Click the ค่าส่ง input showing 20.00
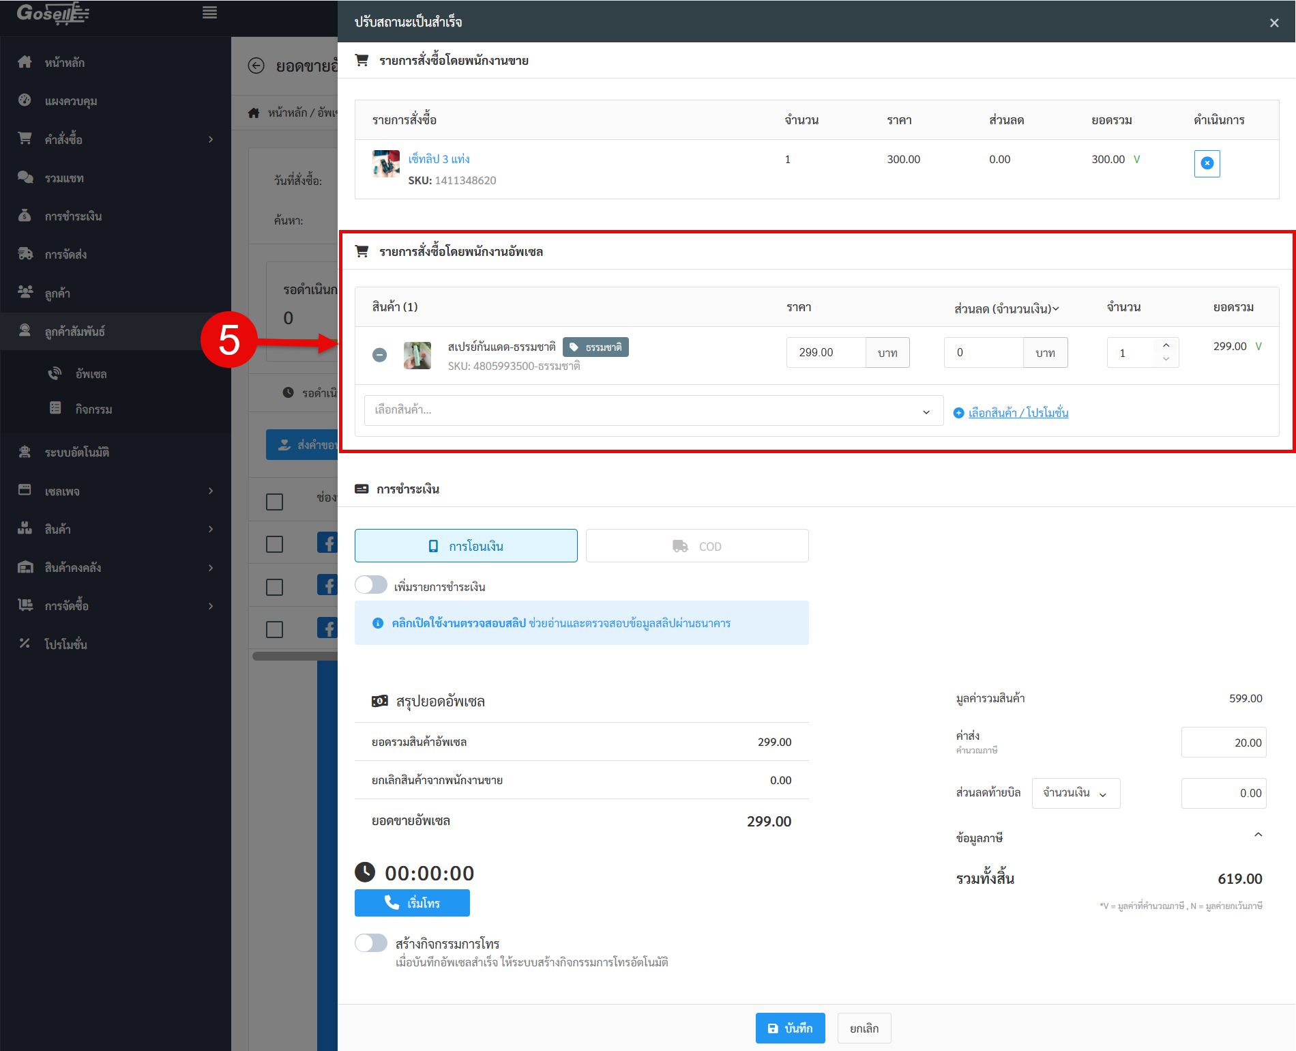This screenshot has width=1296, height=1051. click(1224, 743)
